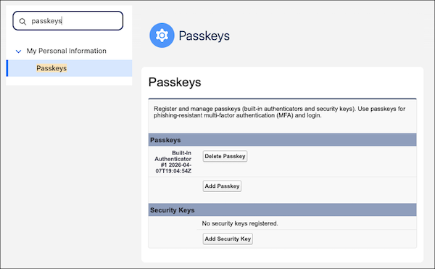Viewport: 435px width, 269px height.
Task: Focus the quick find search field
Action: (x=68, y=21)
